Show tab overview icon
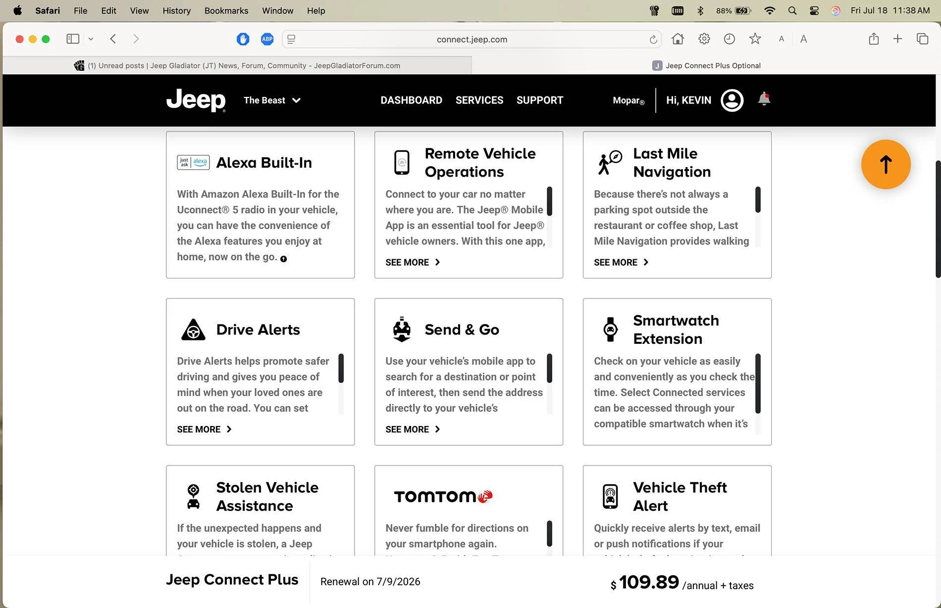The width and height of the screenshot is (941, 608). (922, 39)
